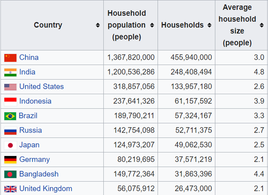Click the Brazil flag icon

(10, 116)
